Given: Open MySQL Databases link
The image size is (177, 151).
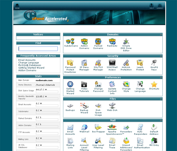Looking at the screenshot, I should pos(30,65).
